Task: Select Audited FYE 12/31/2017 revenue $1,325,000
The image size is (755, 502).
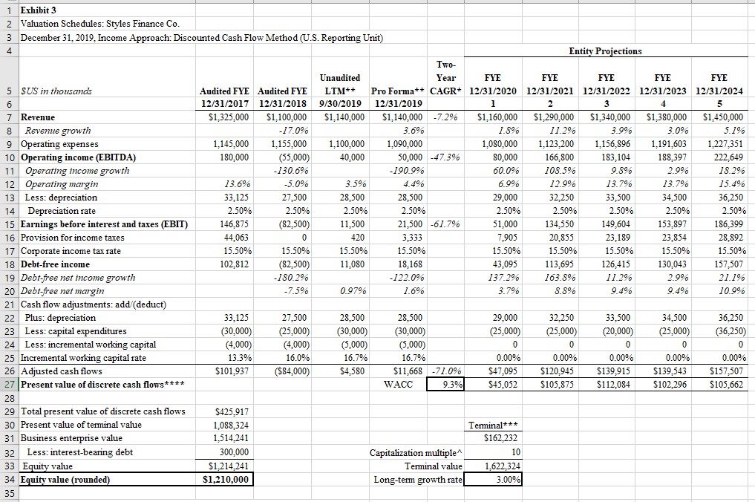Action: pos(226,117)
